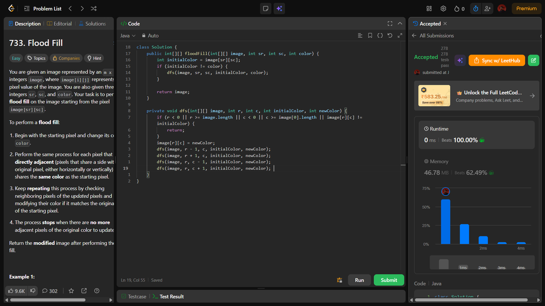Open the layout grid icon
The width and height of the screenshot is (545, 306).
pos(429,9)
